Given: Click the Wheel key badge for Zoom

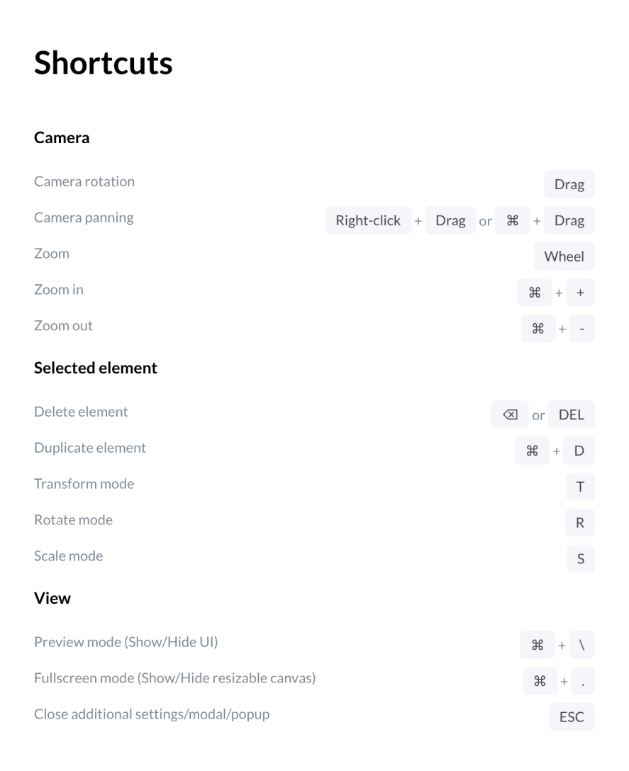Looking at the screenshot, I should click(x=564, y=257).
